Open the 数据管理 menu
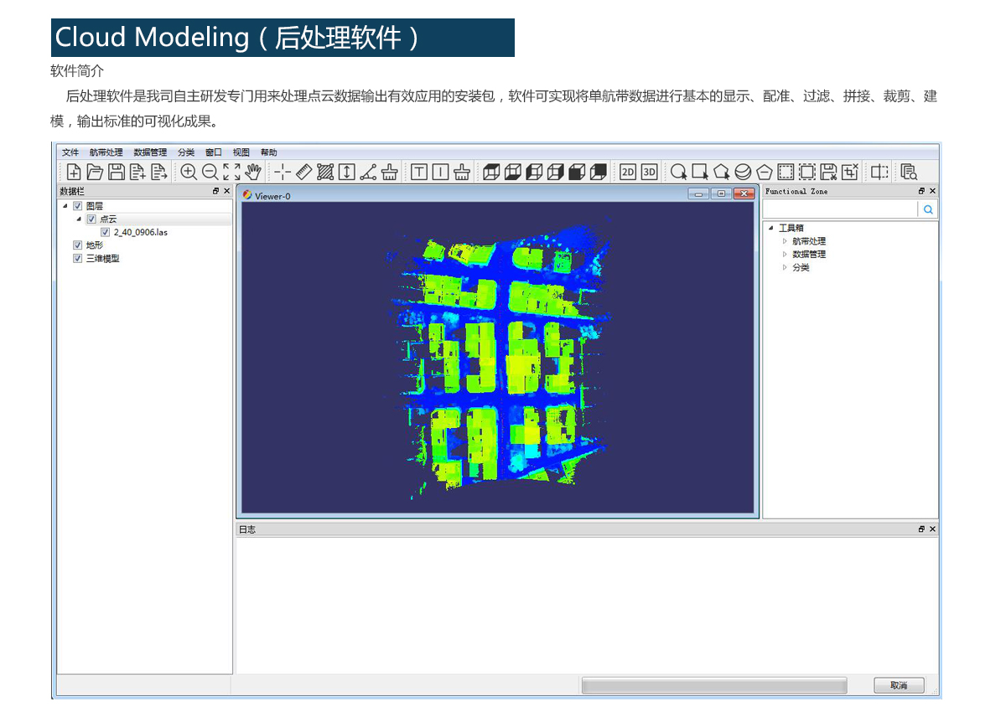This screenshot has width=1006, height=717. point(150,152)
